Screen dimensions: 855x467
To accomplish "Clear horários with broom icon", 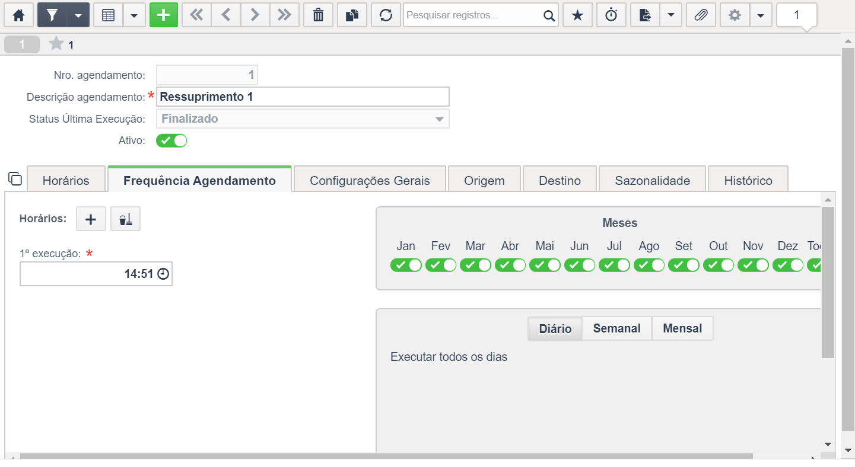I will (x=125, y=219).
